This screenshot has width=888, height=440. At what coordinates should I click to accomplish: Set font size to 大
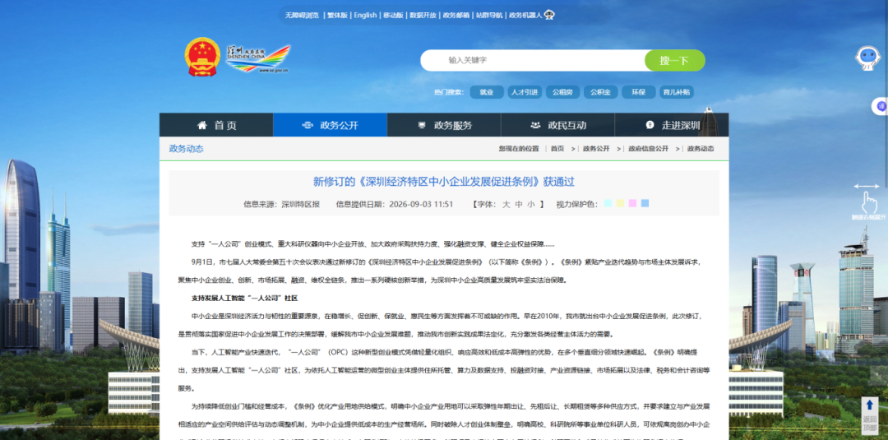506,205
